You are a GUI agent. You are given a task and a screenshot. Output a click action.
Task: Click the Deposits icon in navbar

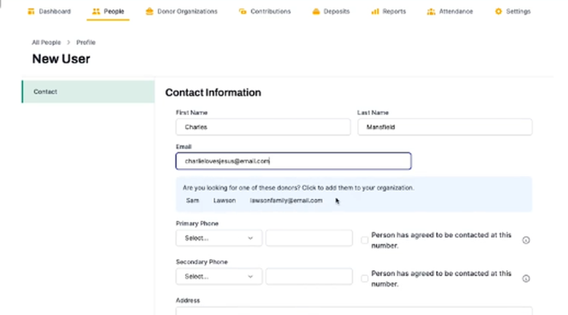[x=316, y=11]
